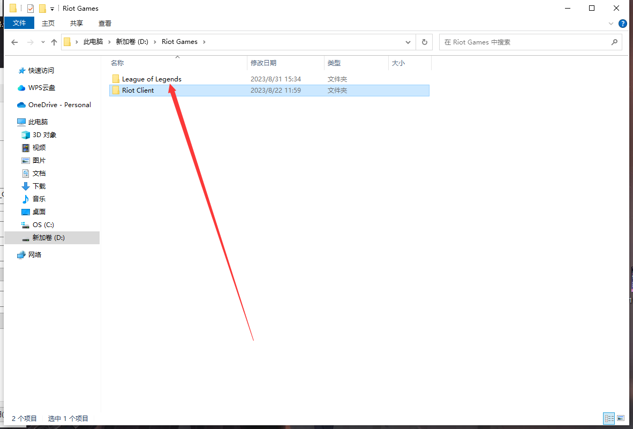Open WPS云盘 in the sidebar
This screenshot has height=429, width=633.
pyautogui.click(x=42, y=88)
